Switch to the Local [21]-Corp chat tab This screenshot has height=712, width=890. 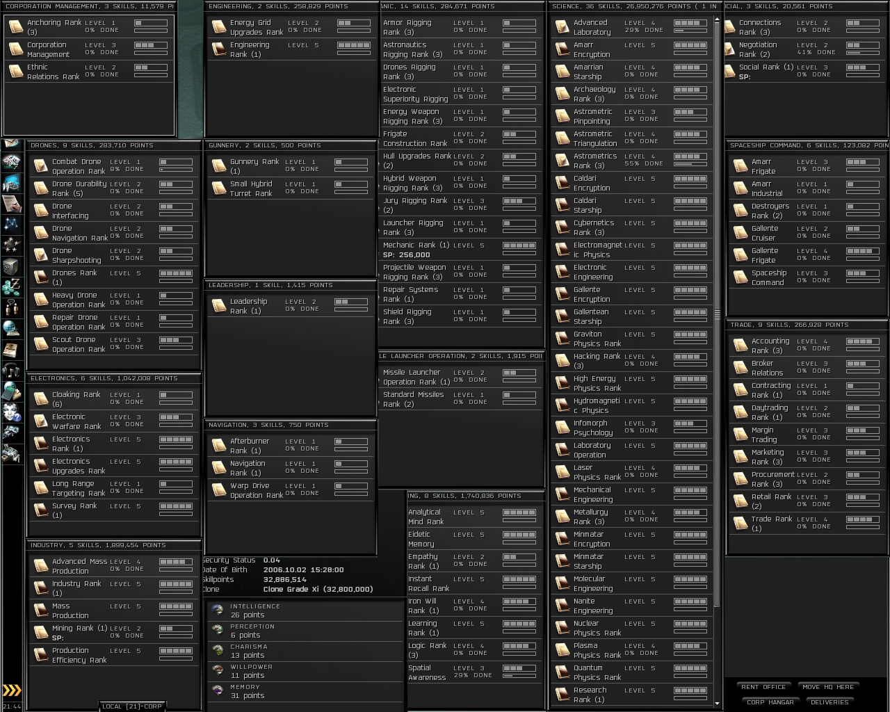pos(131,706)
